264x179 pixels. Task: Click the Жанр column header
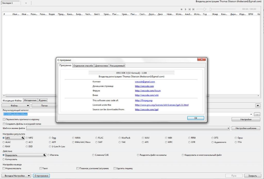[215, 14]
